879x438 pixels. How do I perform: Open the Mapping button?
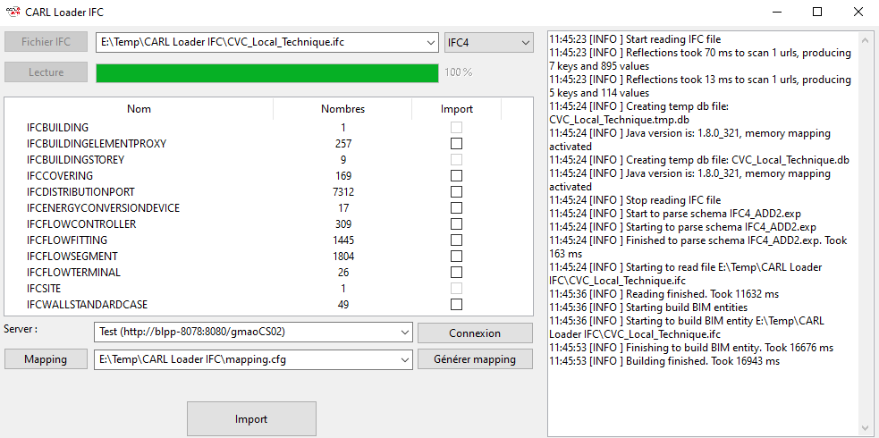point(46,359)
